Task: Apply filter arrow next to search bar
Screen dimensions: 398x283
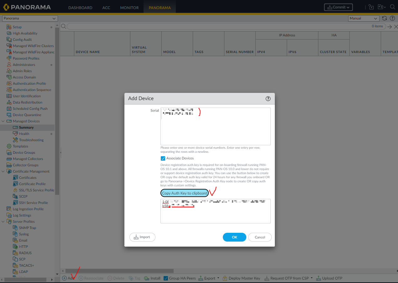Action: (390, 27)
